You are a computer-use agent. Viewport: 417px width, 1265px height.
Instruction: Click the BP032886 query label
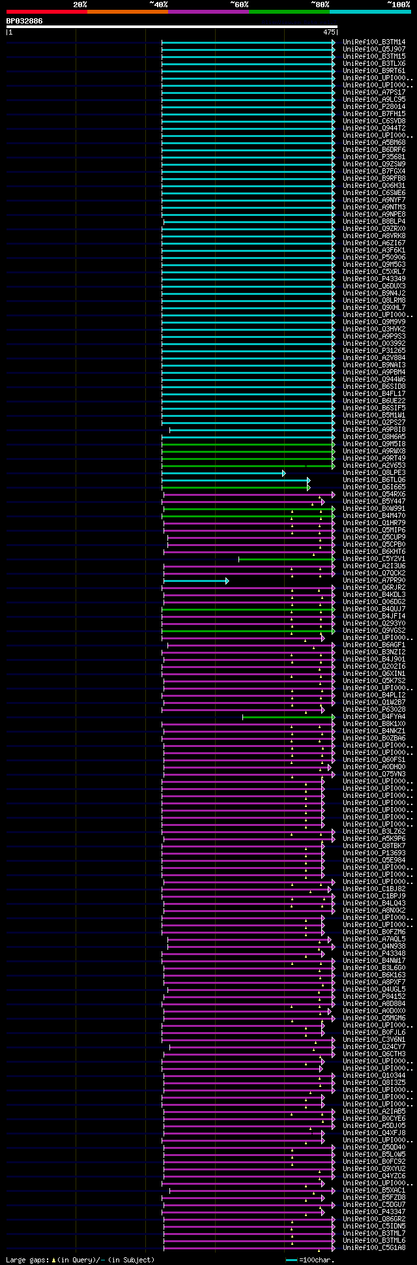pyautogui.click(x=25, y=21)
